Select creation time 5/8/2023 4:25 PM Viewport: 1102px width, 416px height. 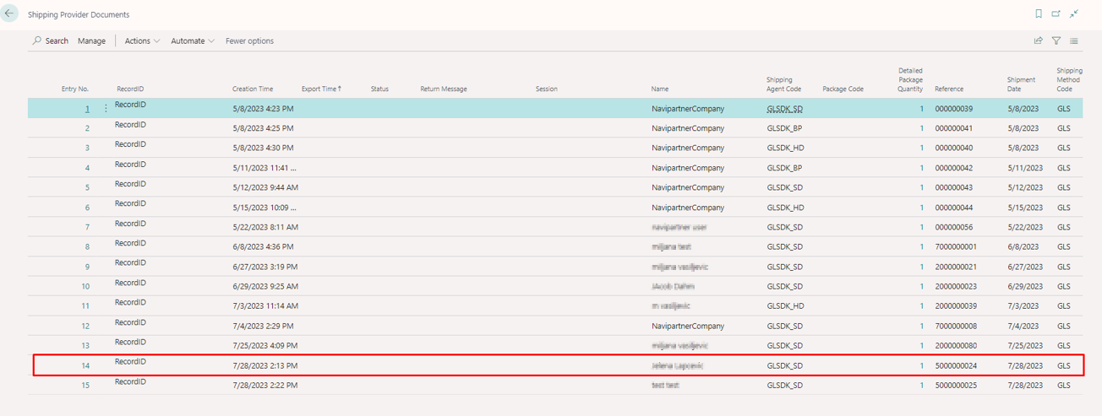pos(263,128)
